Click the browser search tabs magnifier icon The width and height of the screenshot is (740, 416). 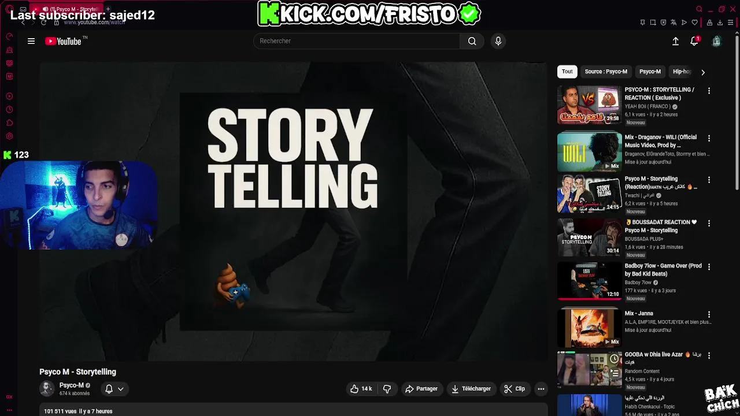coord(699,9)
